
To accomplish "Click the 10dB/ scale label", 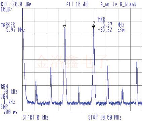I will pos(6,9).
